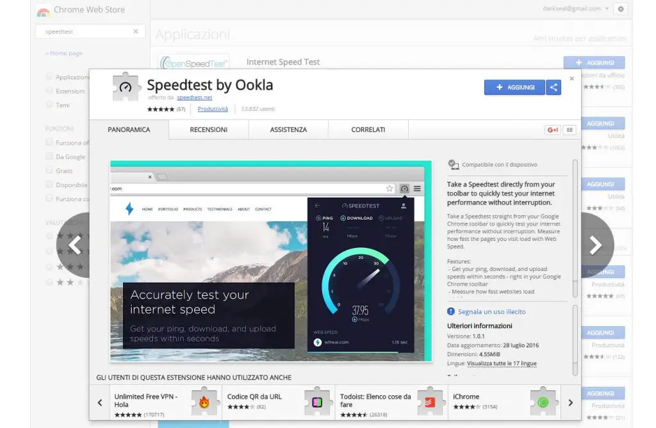Enable the Disponibile checkbox

pyautogui.click(x=49, y=185)
